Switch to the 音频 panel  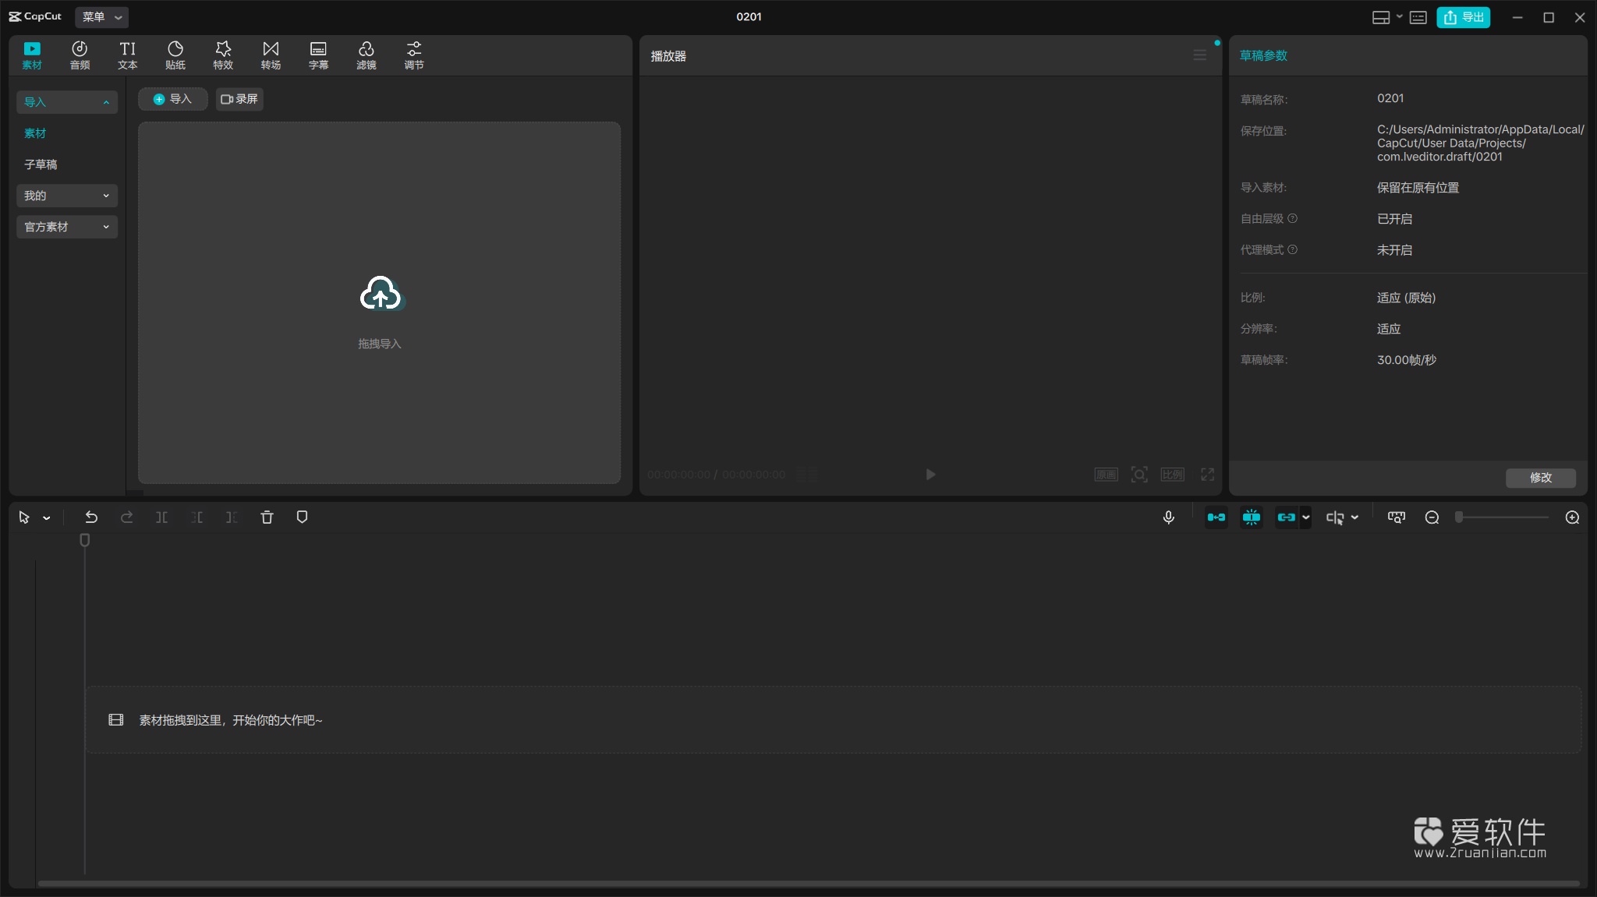[79, 54]
